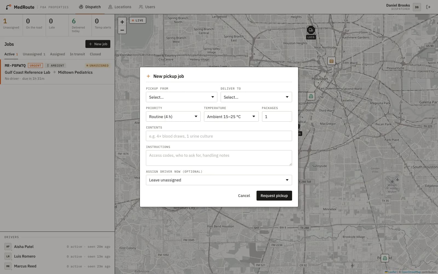Screen dimensions: 438x274
Task: Open the OpenStreetMap attribution link
Action: (x=411, y=272)
